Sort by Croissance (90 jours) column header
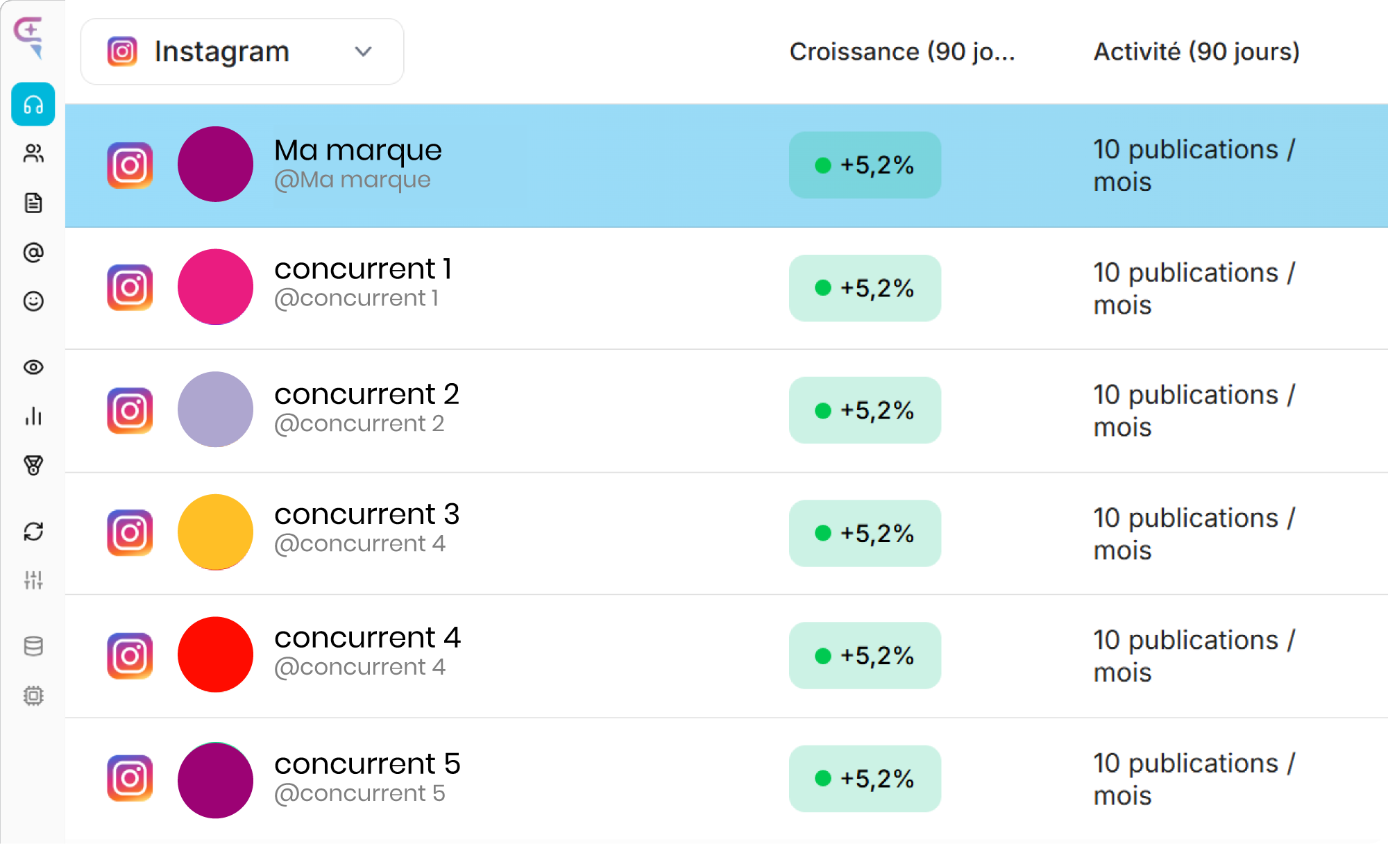 tap(902, 52)
